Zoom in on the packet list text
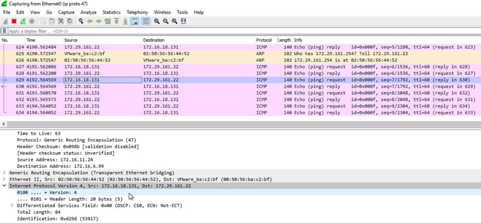Image resolution: width=481 pixels, height=223 pixels. 157,22
